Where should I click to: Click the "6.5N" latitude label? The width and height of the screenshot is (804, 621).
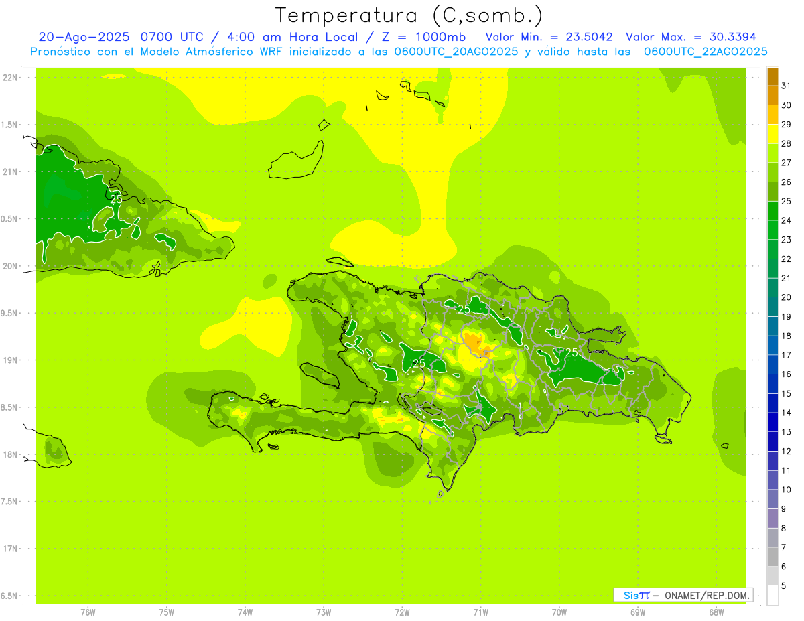[9, 596]
